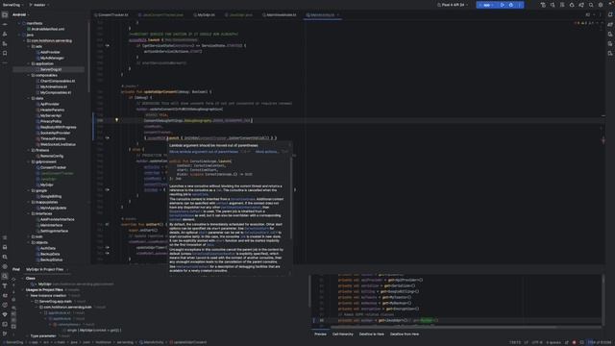Select Type parameter usage group

point(43,336)
